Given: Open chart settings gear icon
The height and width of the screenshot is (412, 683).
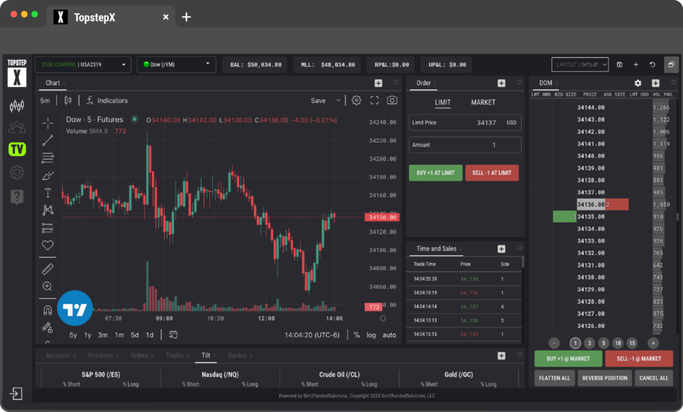Looking at the screenshot, I should pos(357,101).
